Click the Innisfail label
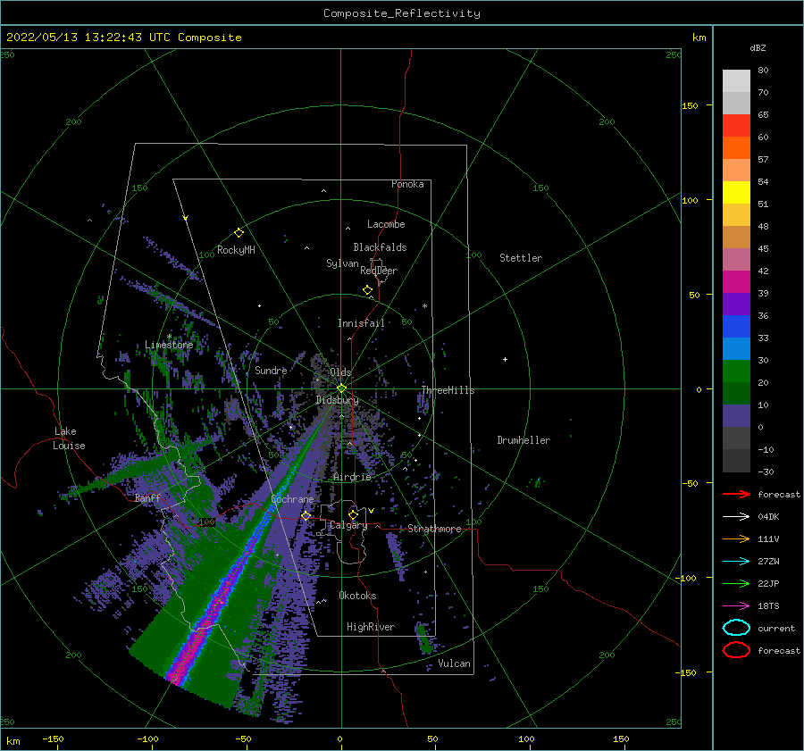The image size is (804, 751). click(361, 323)
